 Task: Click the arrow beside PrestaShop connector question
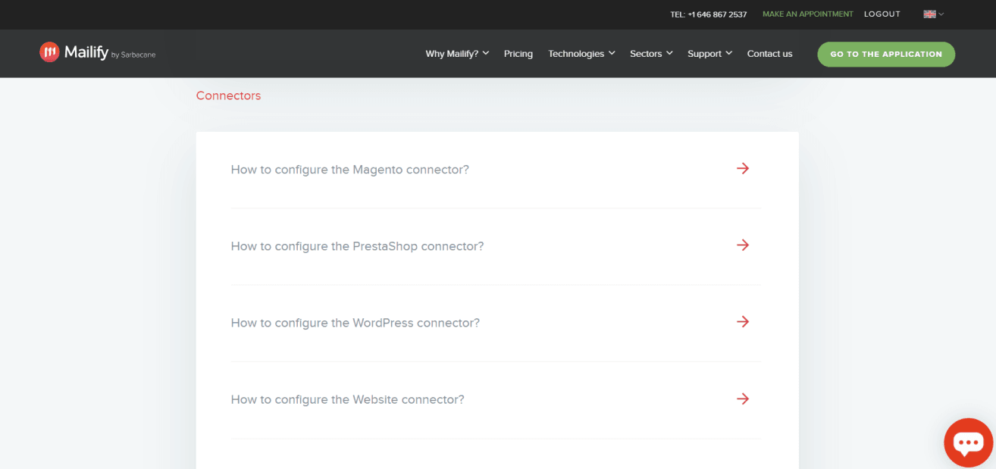(742, 245)
